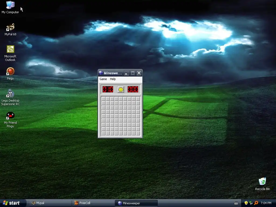The height and width of the screenshot is (207, 276).
Task: Click the orange magnifier tray icon
Action: [256, 203]
